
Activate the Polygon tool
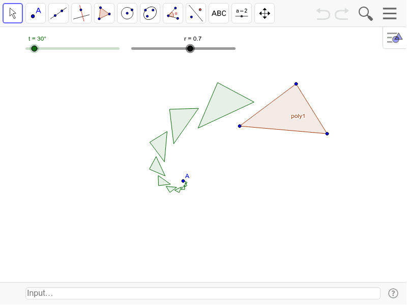point(104,13)
